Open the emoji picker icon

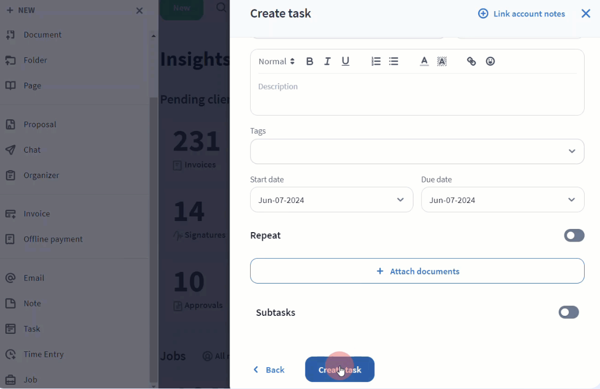pyautogui.click(x=490, y=61)
